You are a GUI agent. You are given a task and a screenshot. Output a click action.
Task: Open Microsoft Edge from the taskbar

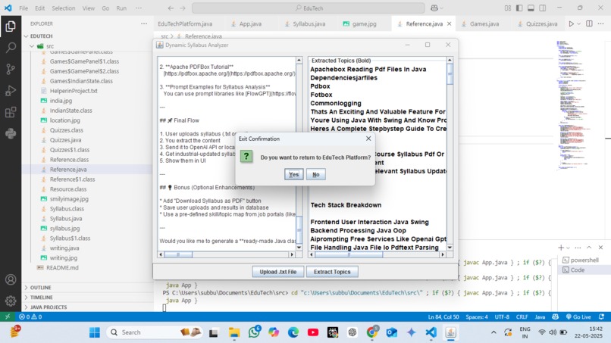click(x=293, y=332)
